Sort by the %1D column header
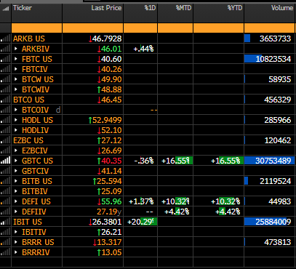The image size is (296, 269). pos(150,8)
